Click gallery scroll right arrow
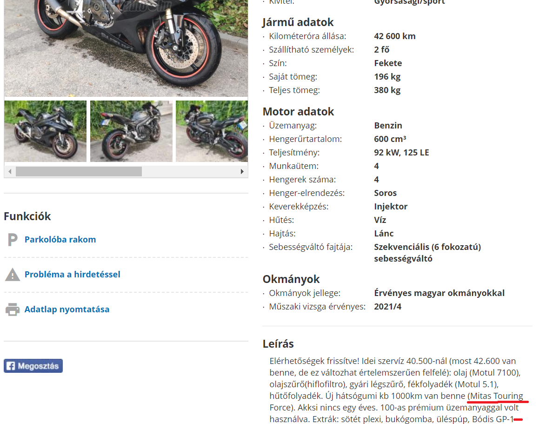Viewport: 546px width, 424px height. 242,171
